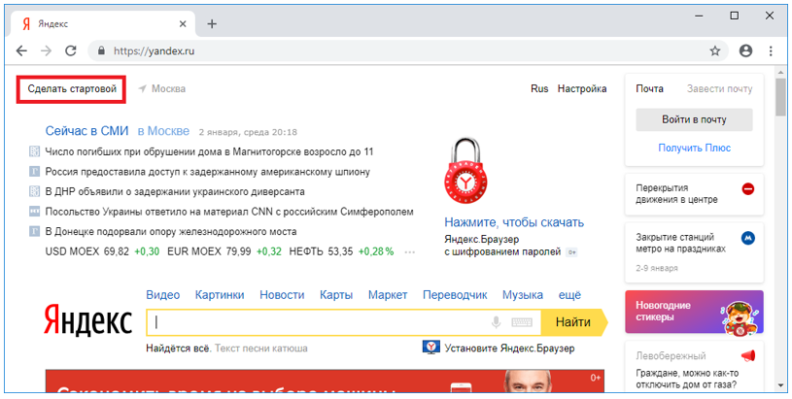The image size is (792, 399).
Task: Click the microphone voice search icon
Action: click(x=496, y=322)
